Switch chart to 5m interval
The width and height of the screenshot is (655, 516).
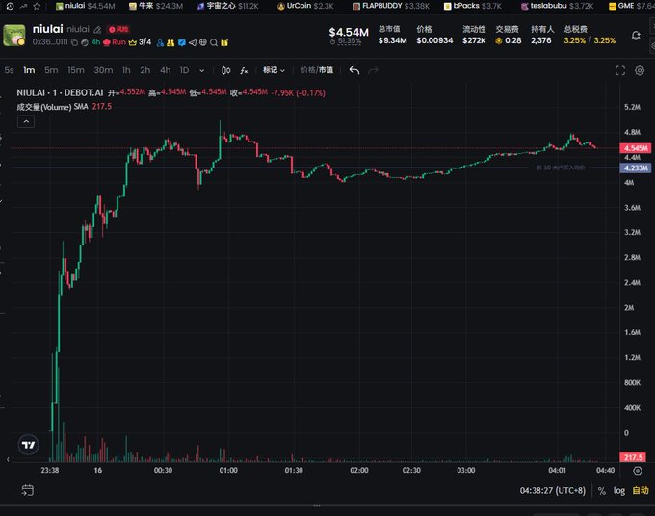click(51, 70)
